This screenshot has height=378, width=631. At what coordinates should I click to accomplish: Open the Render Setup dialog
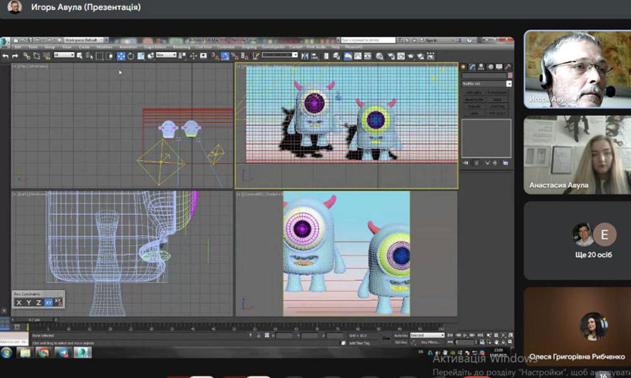pos(391,56)
